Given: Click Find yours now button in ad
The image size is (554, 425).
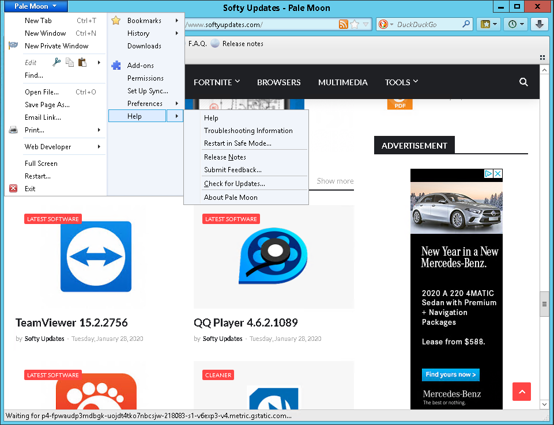Looking at the screenshot, I should 450,374.
